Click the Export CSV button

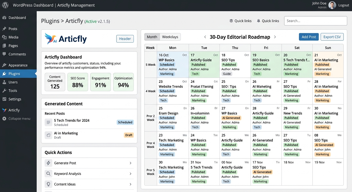coord(332,37)
